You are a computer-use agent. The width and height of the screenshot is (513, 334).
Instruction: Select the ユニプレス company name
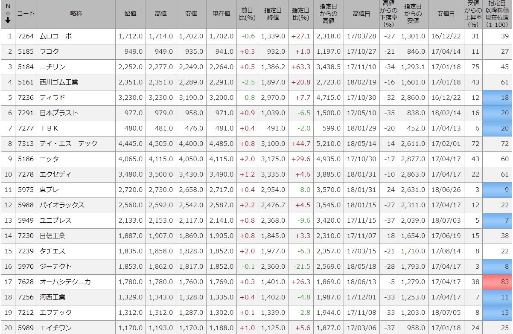[x=55, y=221]
